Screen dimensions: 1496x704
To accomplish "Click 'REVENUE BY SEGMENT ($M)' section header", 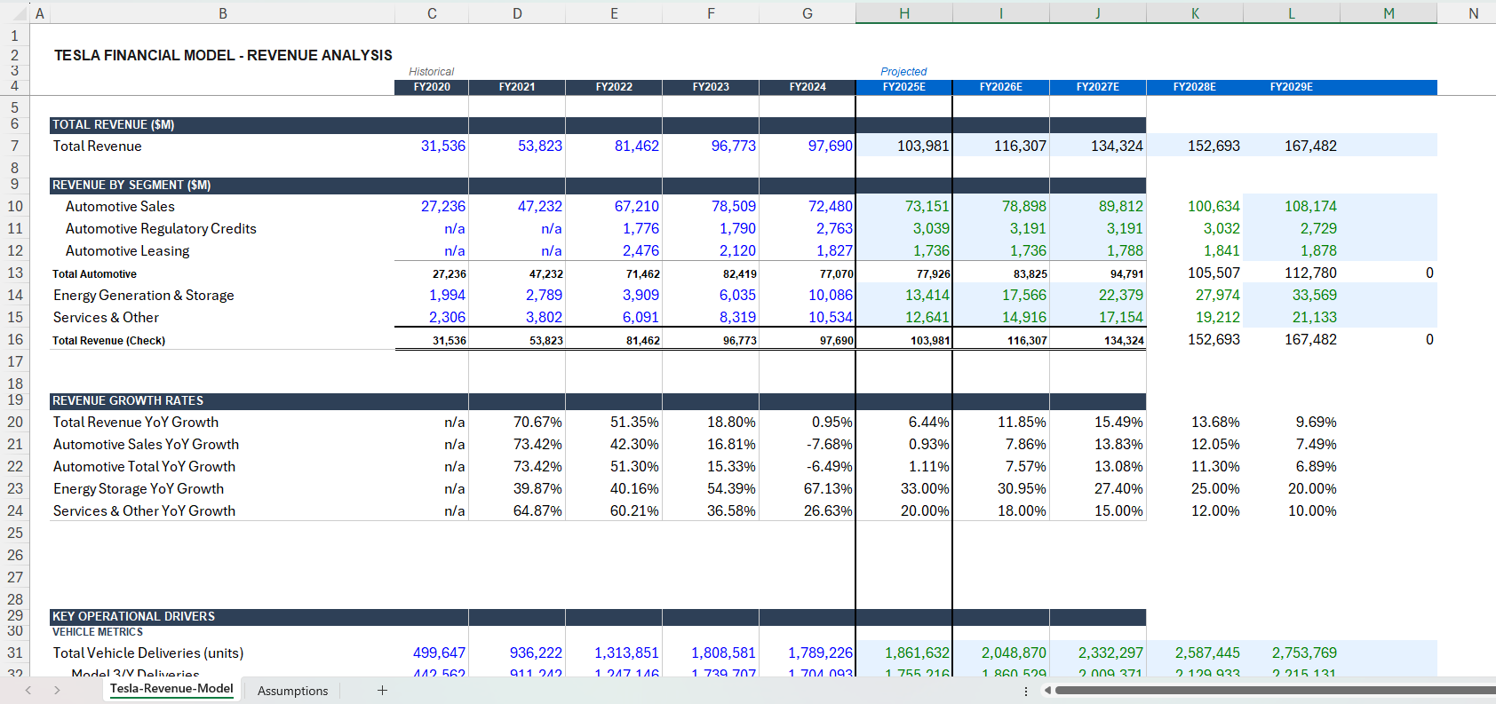I will click(x=131, y=186).
